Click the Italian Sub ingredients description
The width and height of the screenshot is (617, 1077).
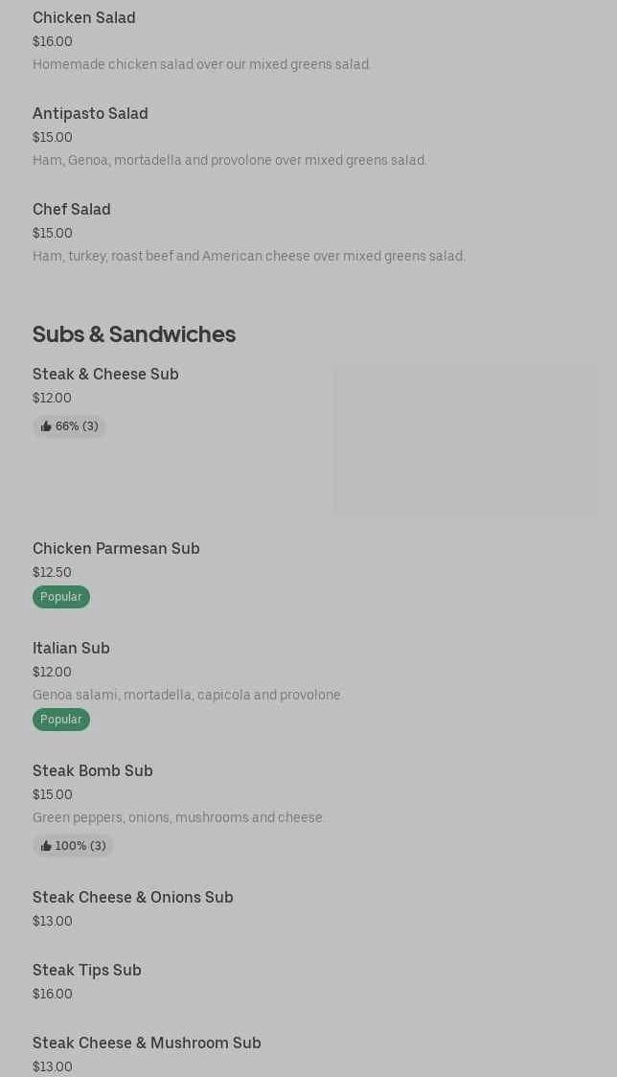[187, 695]
